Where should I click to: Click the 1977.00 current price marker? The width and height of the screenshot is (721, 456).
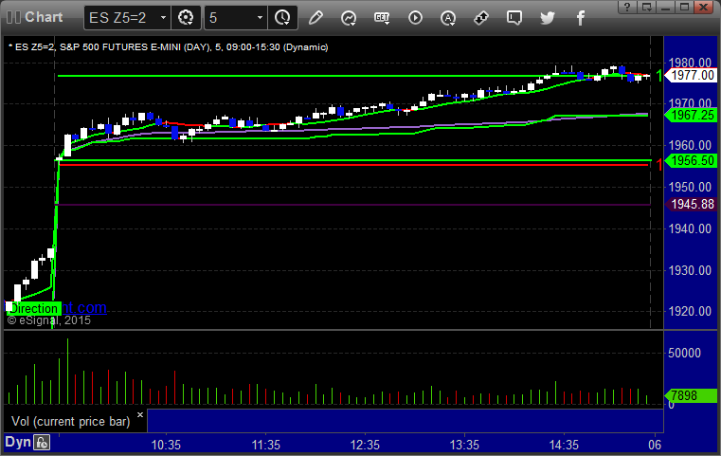coord(690,76)
